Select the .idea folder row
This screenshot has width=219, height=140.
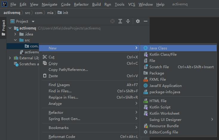click(78, 34)
